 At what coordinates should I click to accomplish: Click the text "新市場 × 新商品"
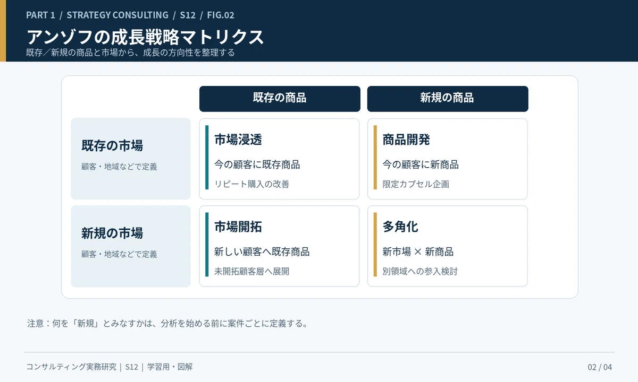(x=418, y=251)
